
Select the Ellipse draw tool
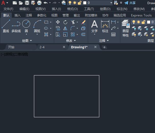tap(46, 28)
